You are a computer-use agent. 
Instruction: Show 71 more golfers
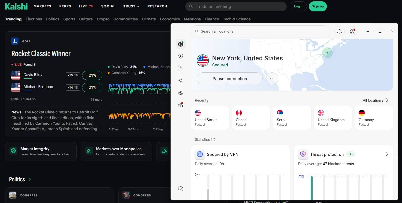click(x=96, y=99)
